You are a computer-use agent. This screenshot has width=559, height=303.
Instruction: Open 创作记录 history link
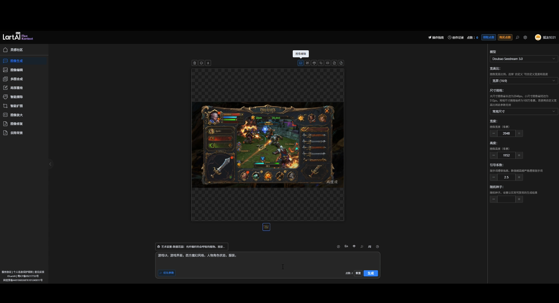(x=456, y=38)
